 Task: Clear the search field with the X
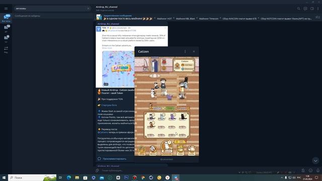point(88,9)
